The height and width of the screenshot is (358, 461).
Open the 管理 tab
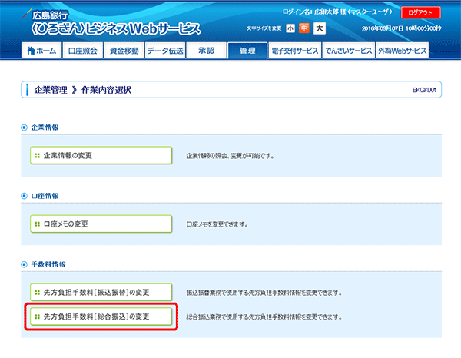(247, 51)
